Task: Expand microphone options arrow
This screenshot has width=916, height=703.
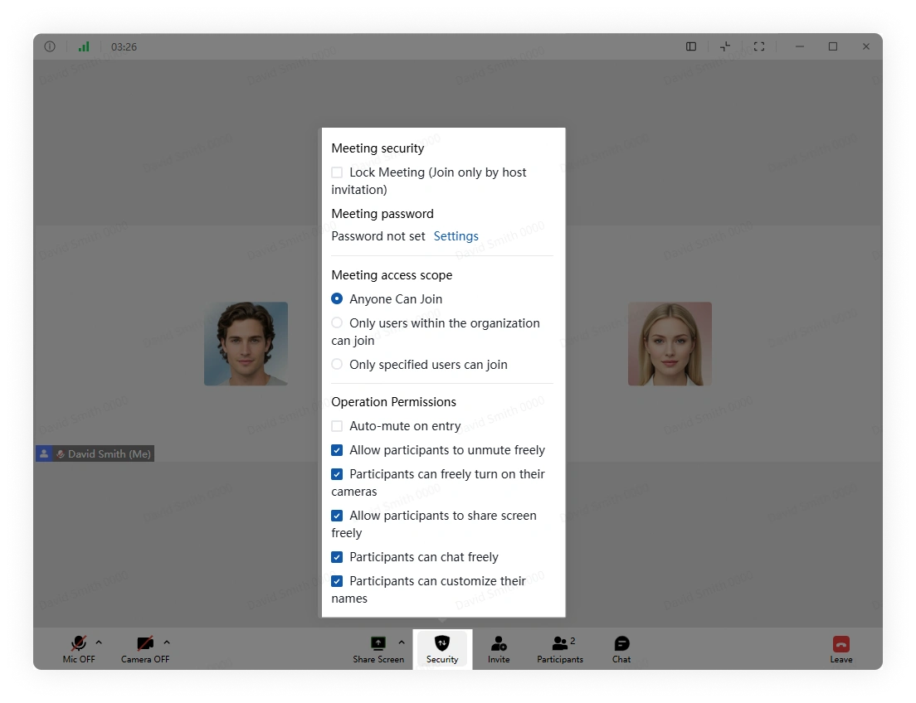Action: pyautogui.click(x=99, y=642)
